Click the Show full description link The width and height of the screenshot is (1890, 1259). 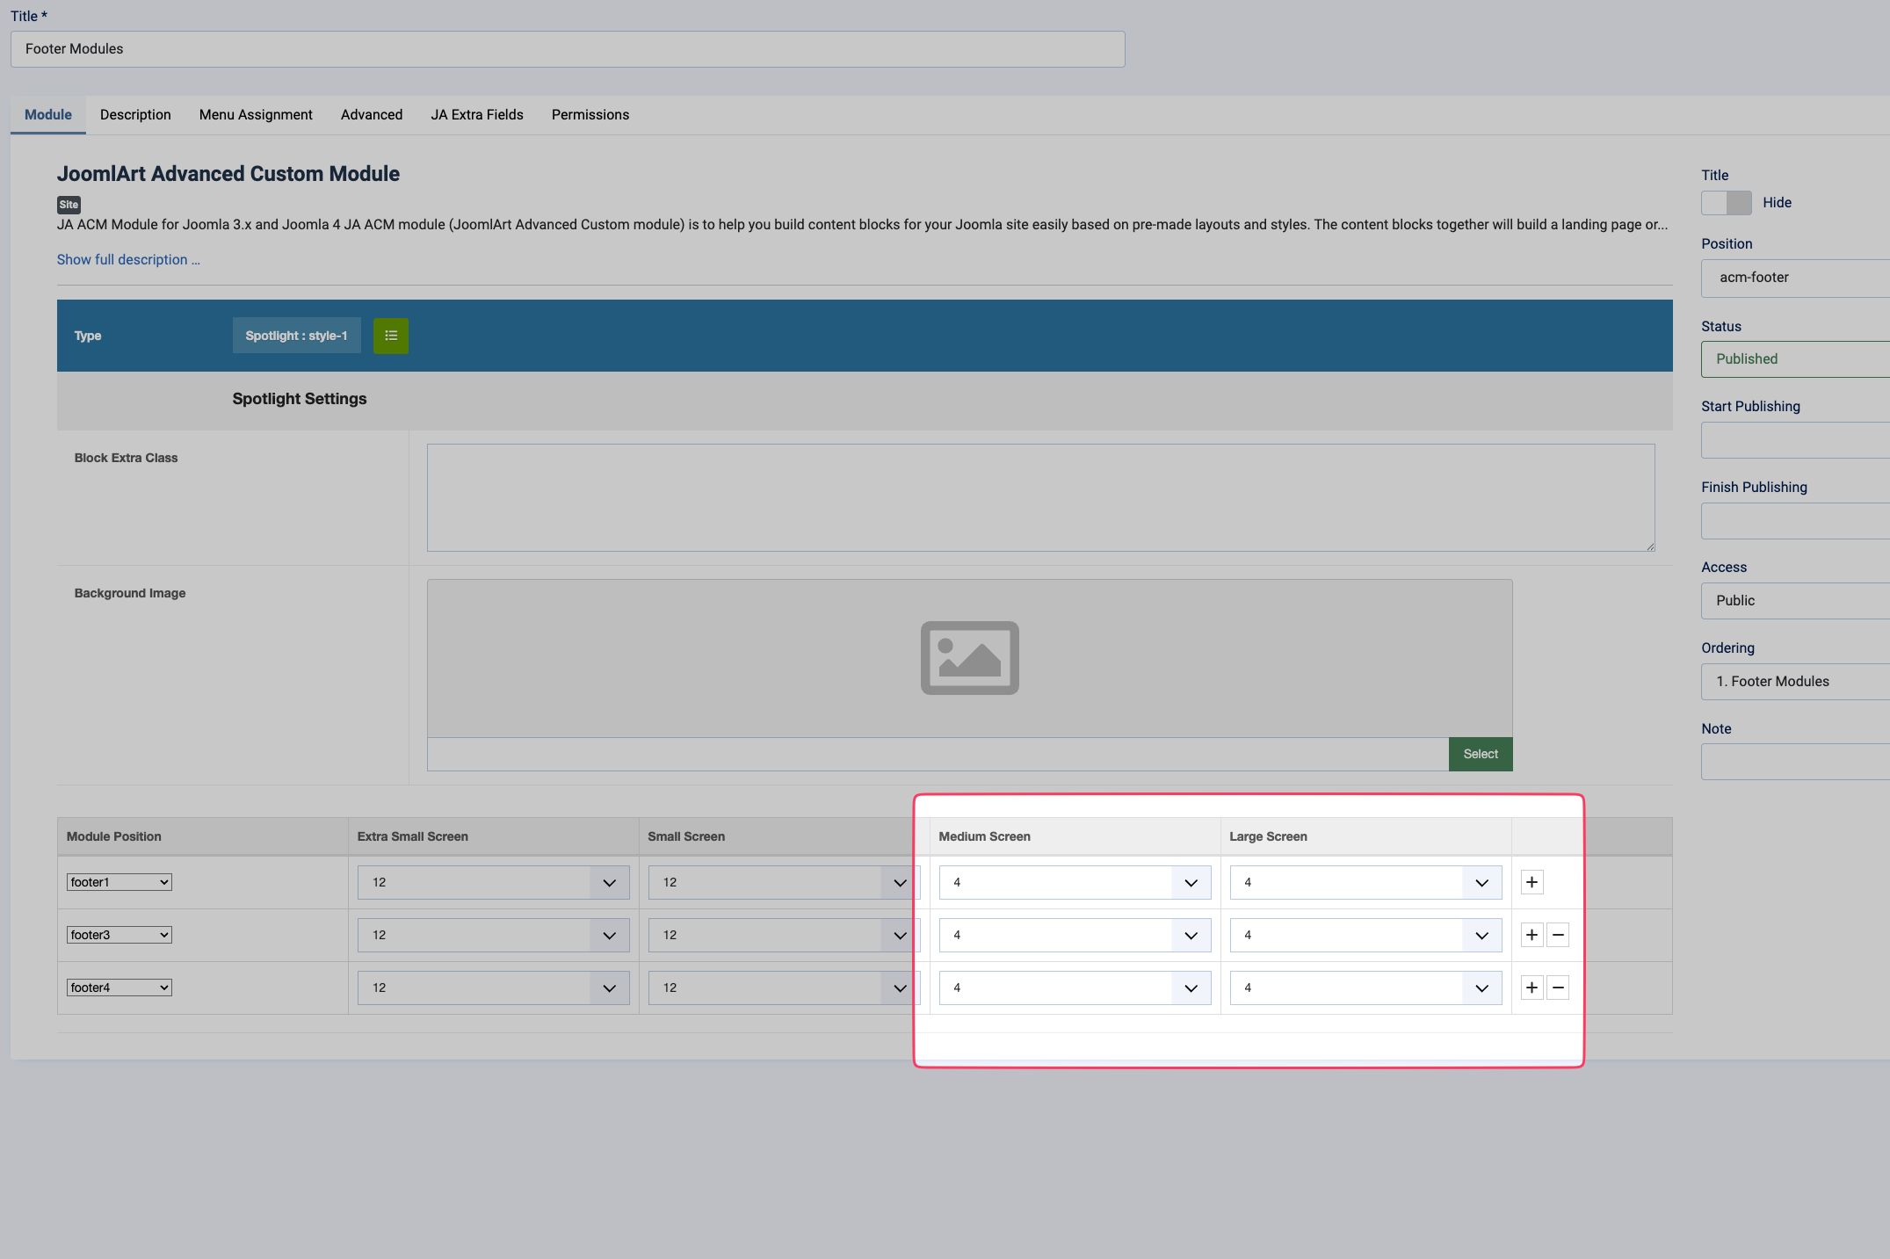click(x=128, y=259)
